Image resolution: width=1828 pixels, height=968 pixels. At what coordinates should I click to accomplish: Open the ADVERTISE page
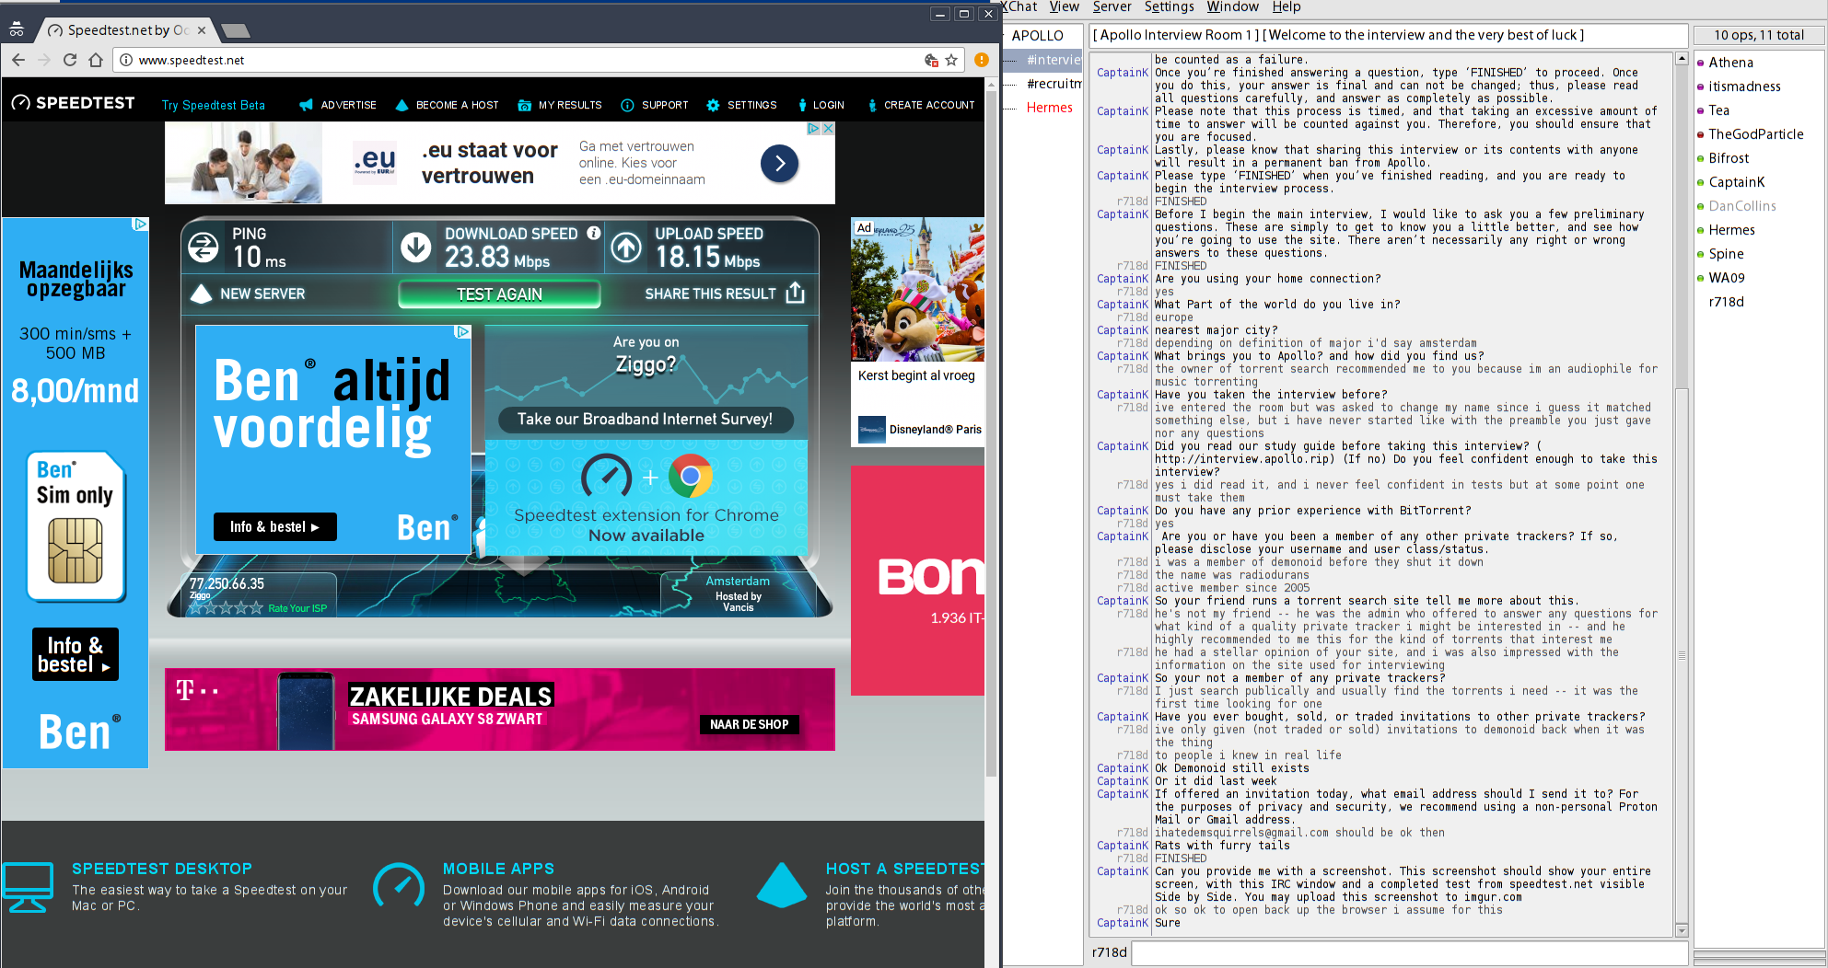tap(338, 105)
